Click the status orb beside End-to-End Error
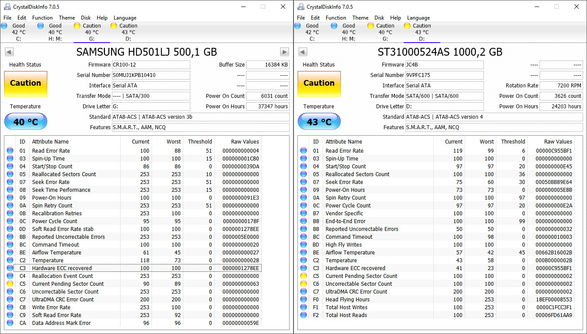Image resolution: width=587 pixels, height=334 pixels. point(304,221)
